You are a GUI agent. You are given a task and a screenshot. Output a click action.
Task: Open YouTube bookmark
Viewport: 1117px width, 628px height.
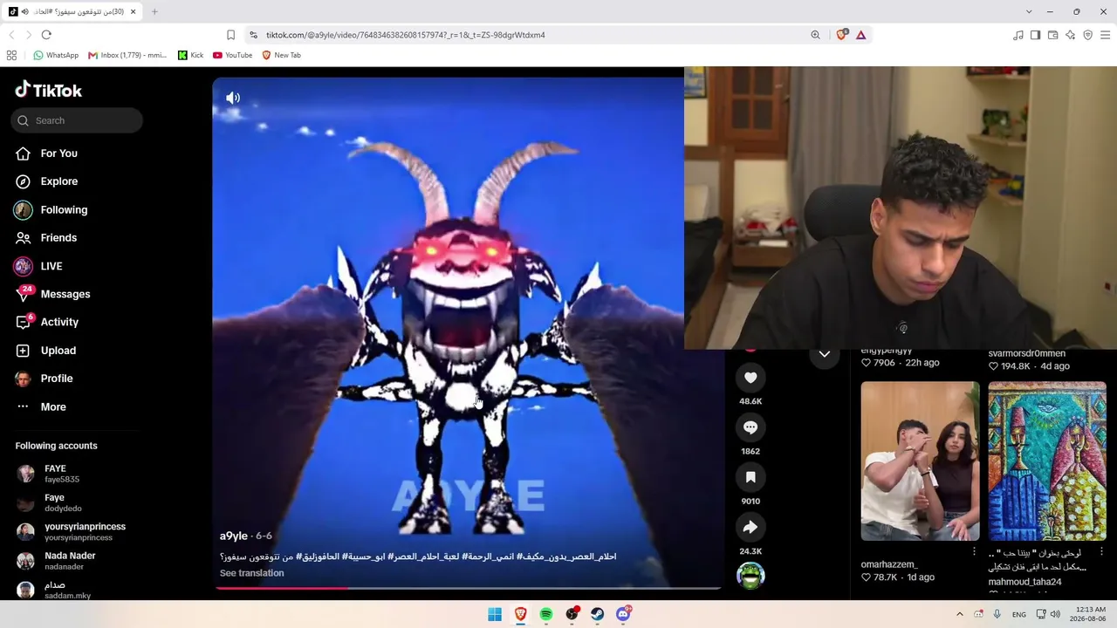[x=233, y=55]
